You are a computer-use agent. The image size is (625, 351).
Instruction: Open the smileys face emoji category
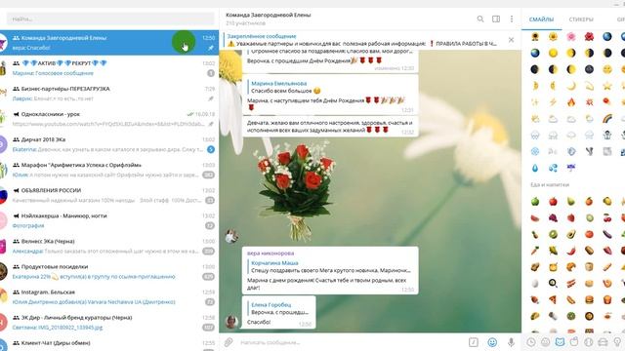coord(545,342)
